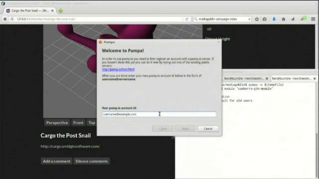Image resolution: width=319 pixels, height=179 pixels.
Task: Open the cargo.smidginsoftware.com link
Action: pos(70,146)
